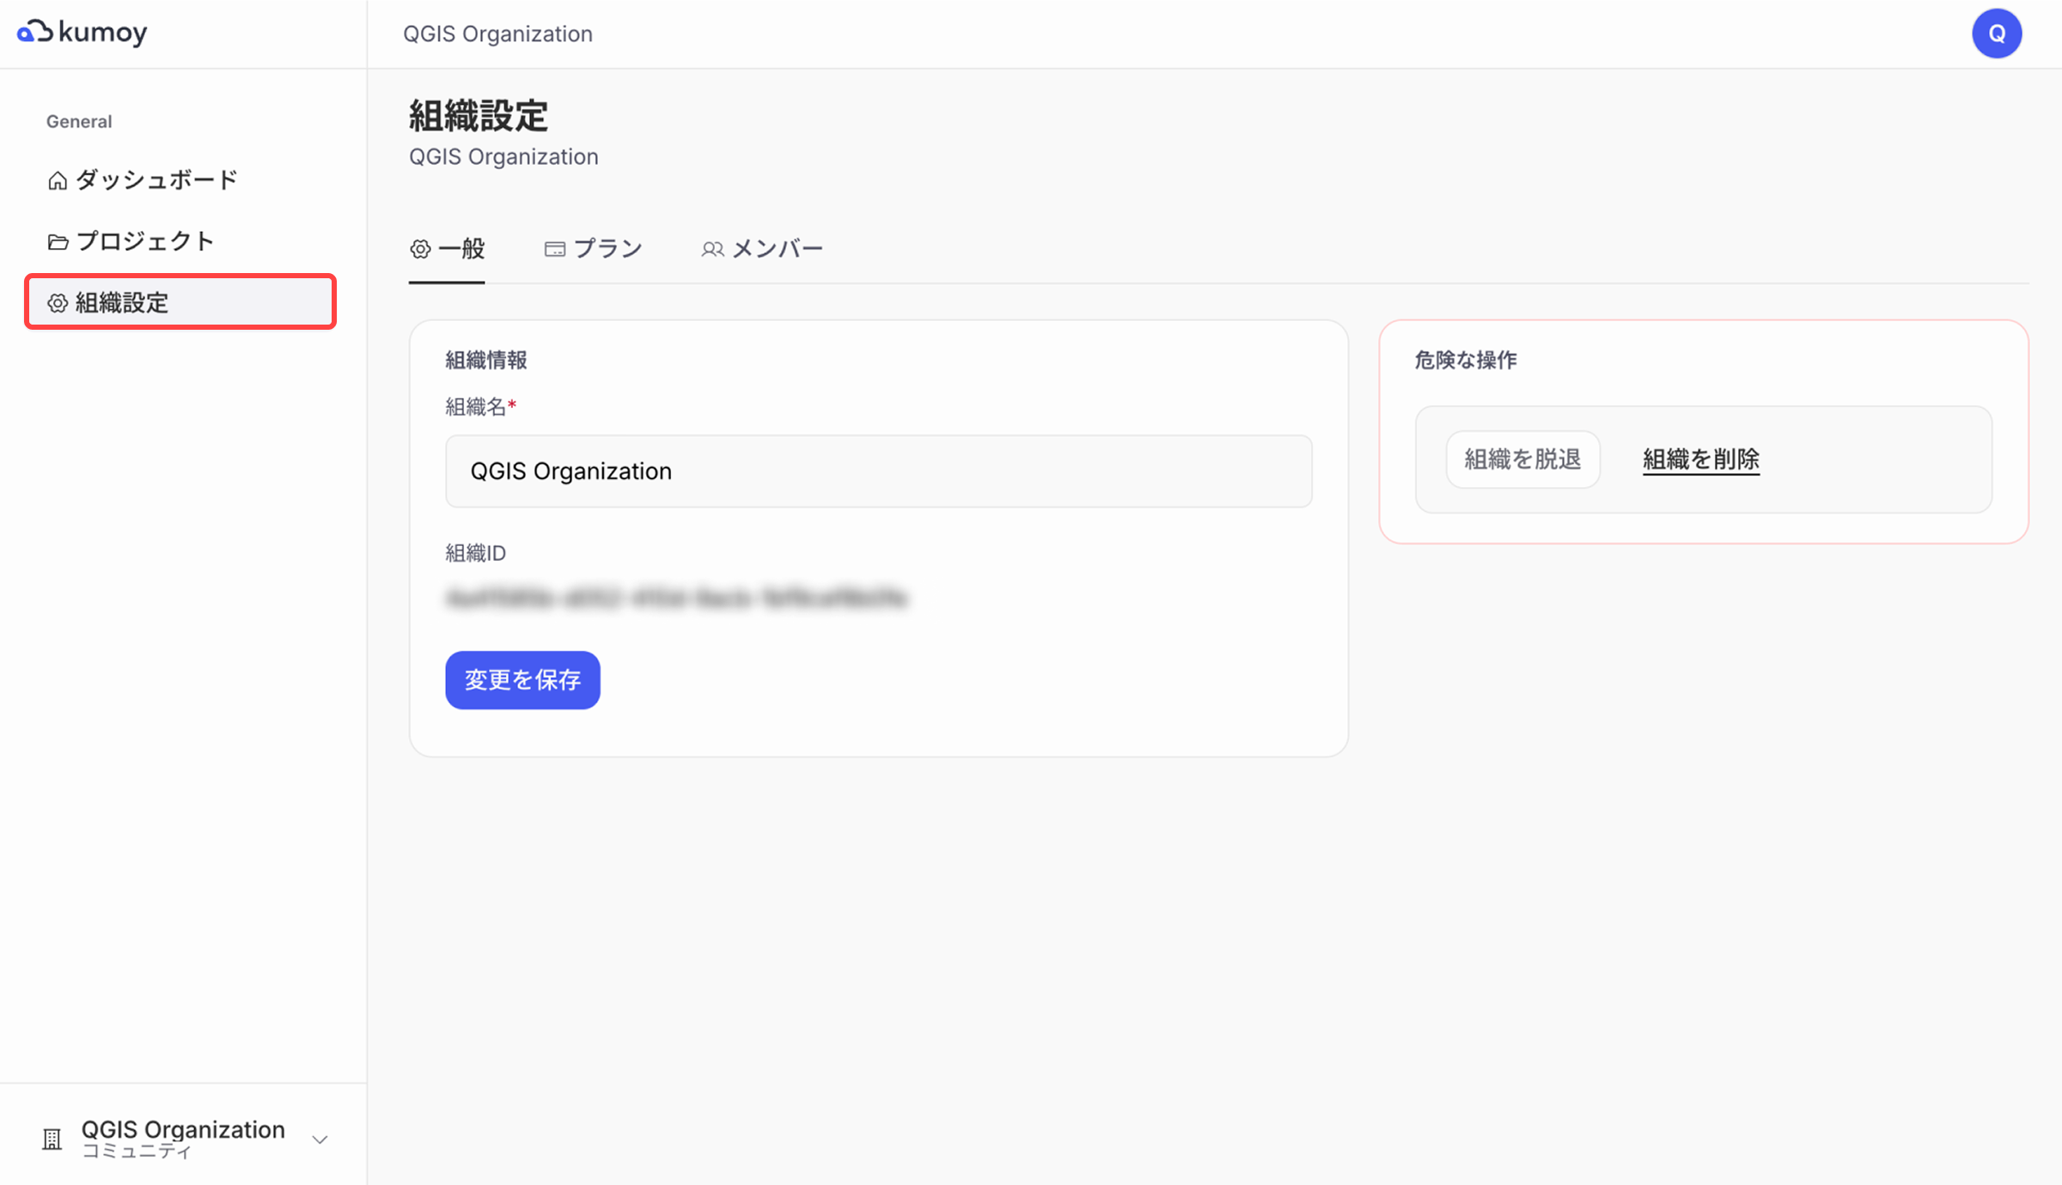Open ダッシュボード from the sidebar
Viewport: 2062px width, 1185px height.
[156, 180]
